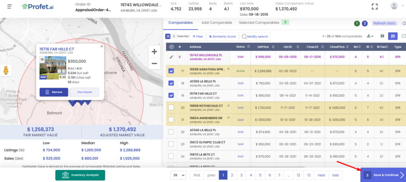Image resolution: width=406 pixels, height=182 pixels.
Task: Edit the subject property with the pencil icon
Action: coord(171,57)
